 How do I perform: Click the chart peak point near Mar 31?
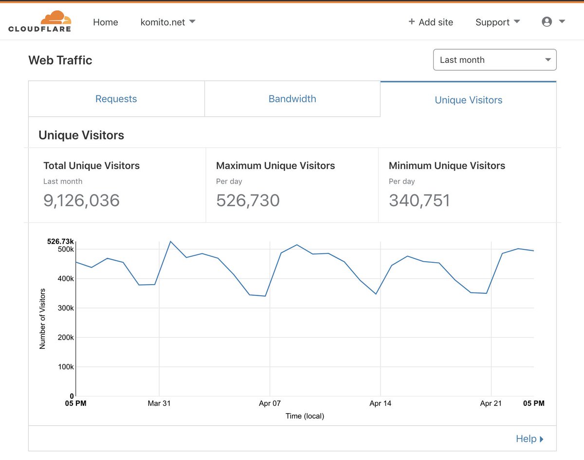click(x=170, y=241)
